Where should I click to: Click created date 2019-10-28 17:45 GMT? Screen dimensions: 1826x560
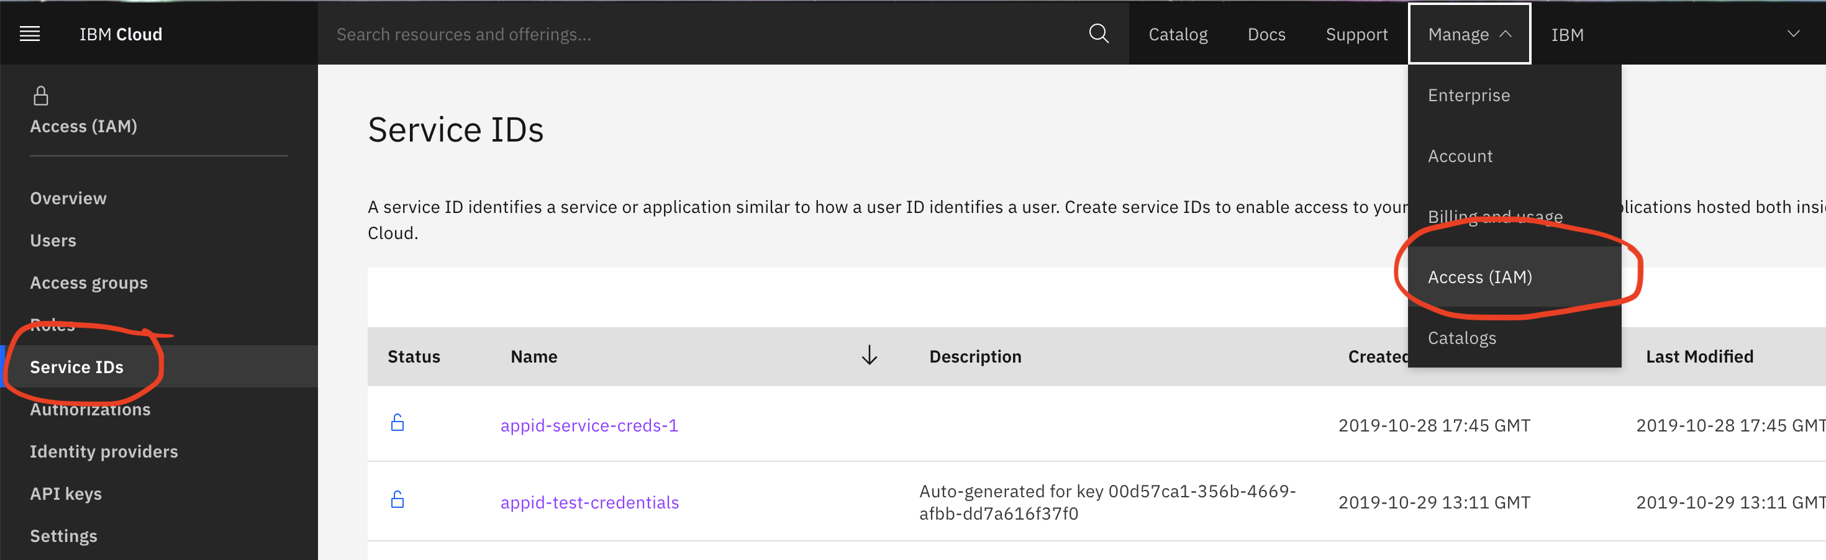[1434, 425]
